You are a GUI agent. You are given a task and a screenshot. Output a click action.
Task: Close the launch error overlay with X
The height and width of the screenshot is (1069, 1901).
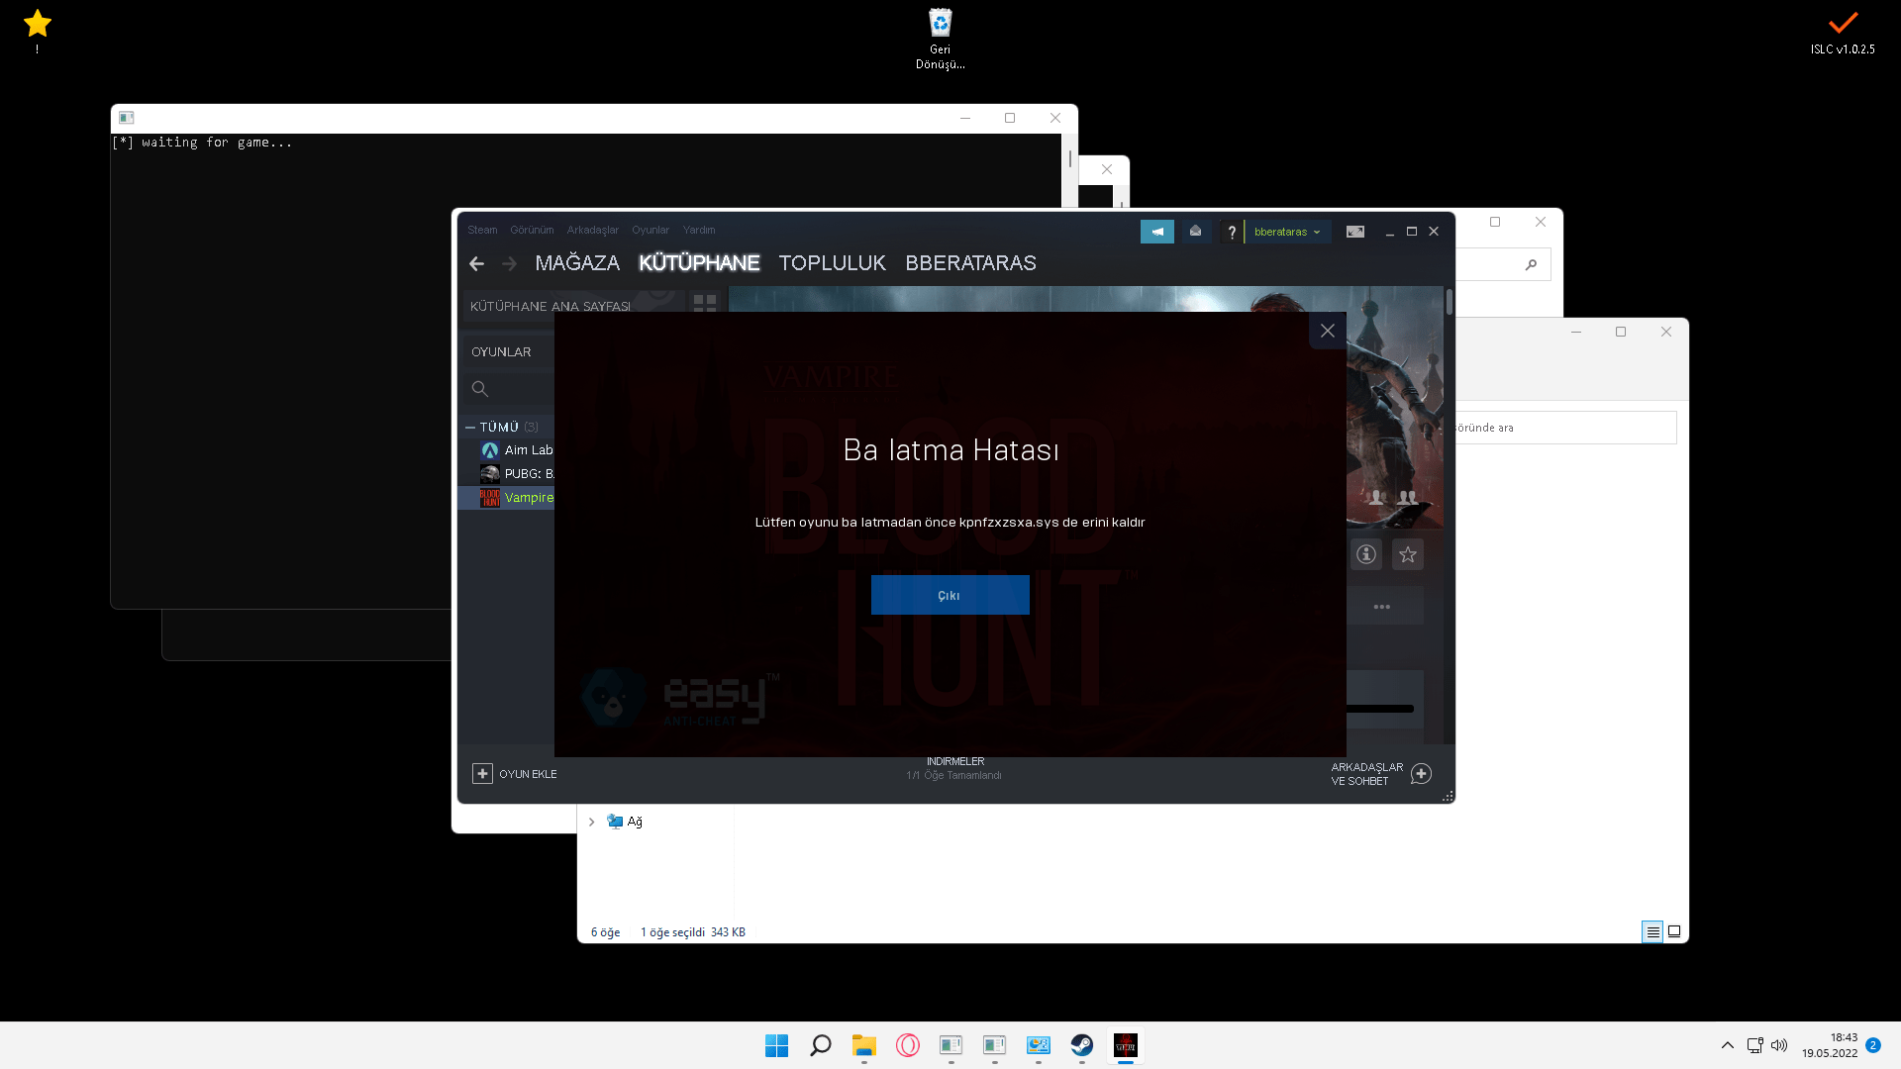point(1327,331)
